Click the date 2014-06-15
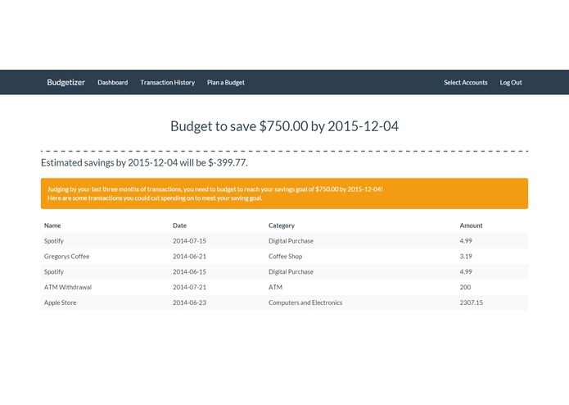 [x=189, y=271]
